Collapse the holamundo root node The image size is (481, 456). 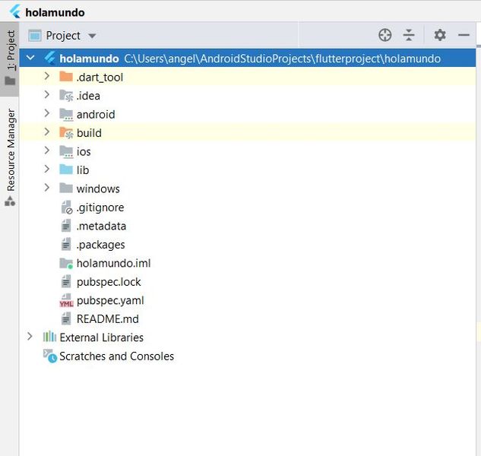[x=30, y=58]
